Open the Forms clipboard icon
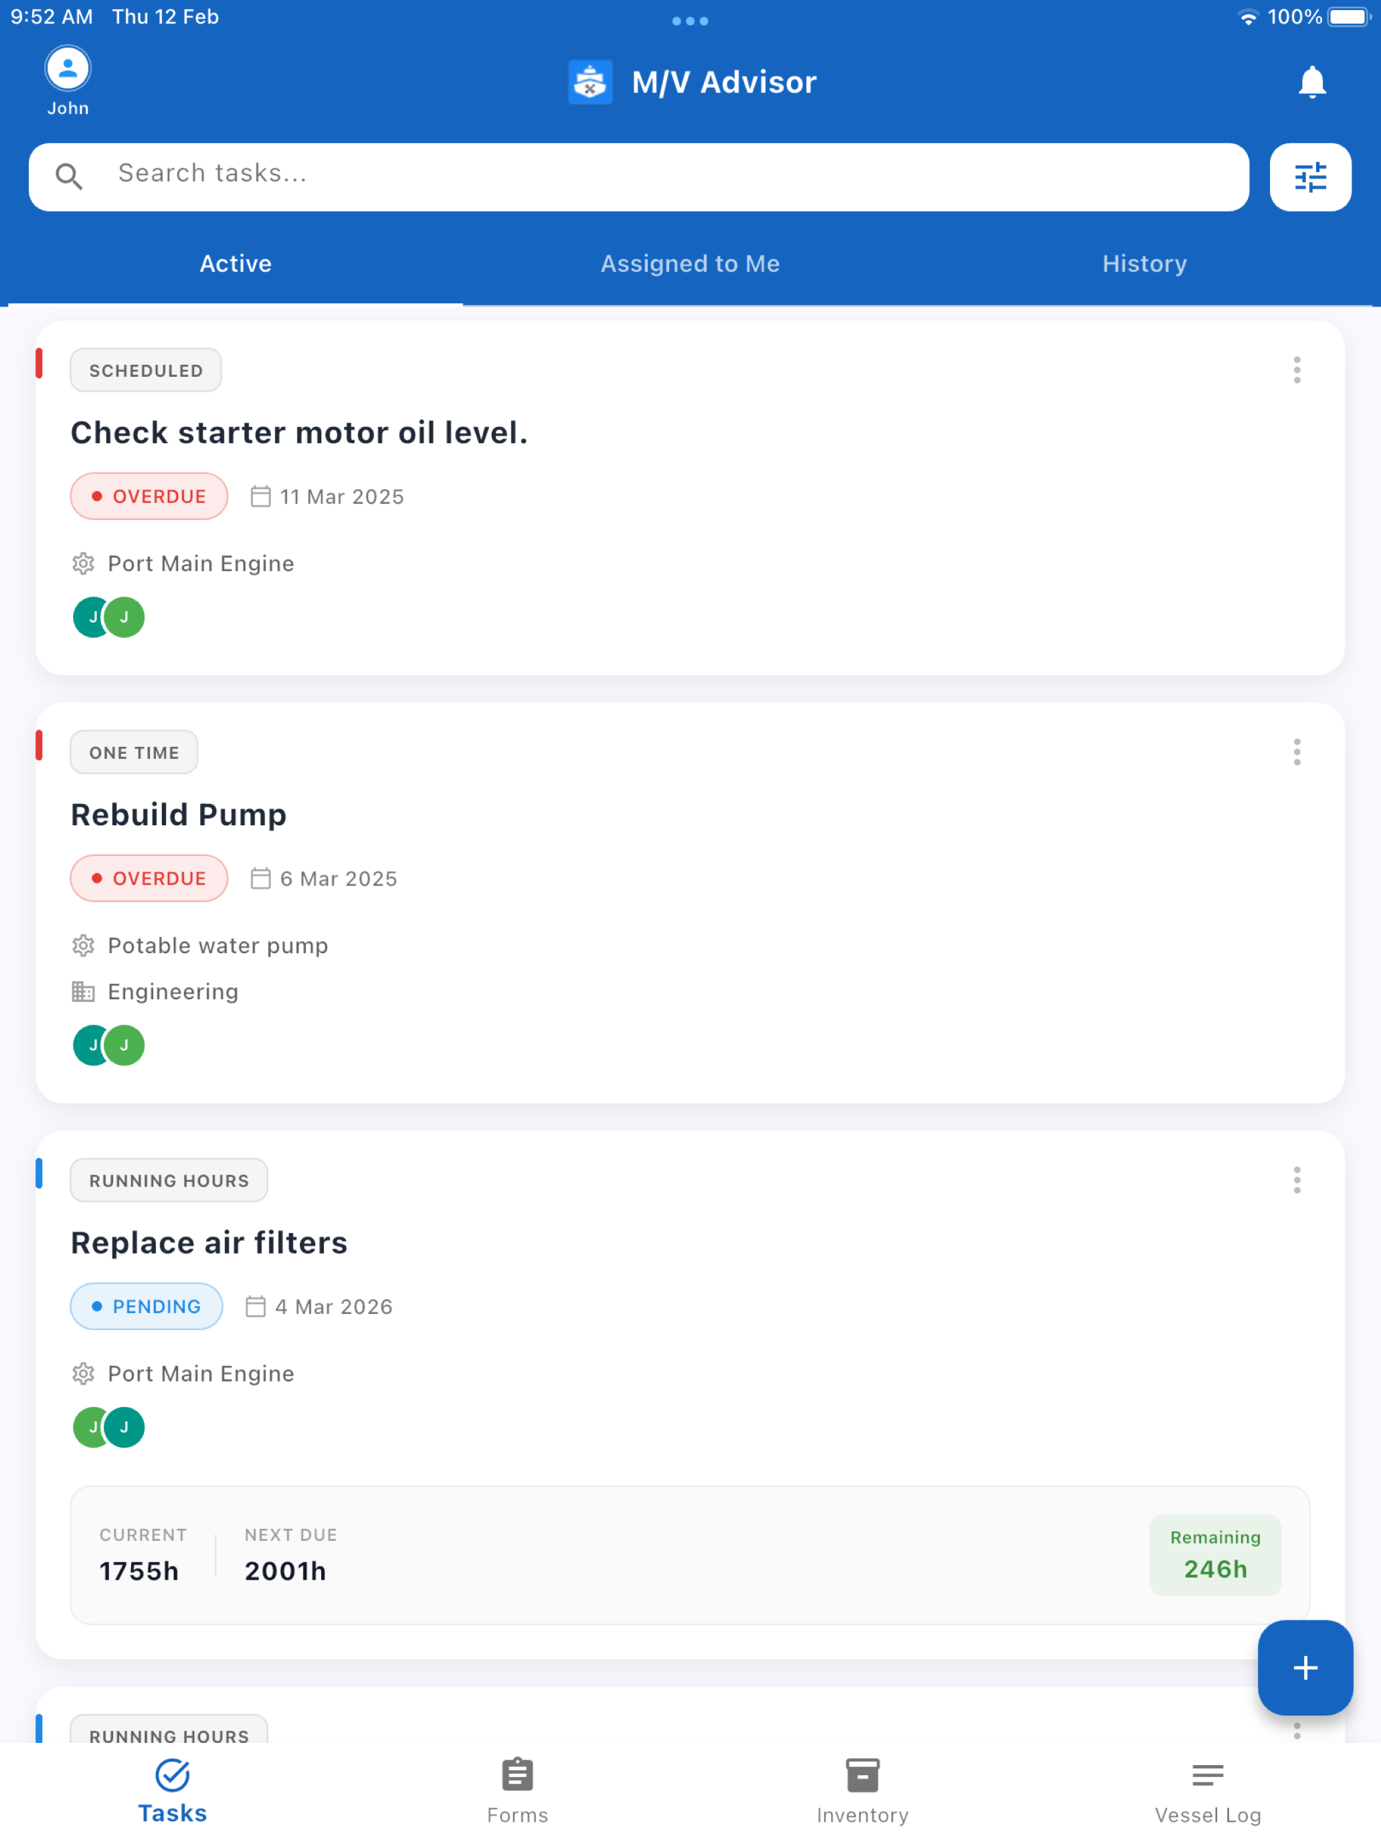This screenshot has width=1381, height=1842. 517,1774
